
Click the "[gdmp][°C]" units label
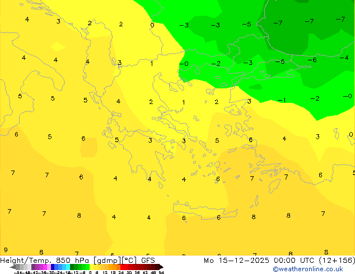pos(115,261)
